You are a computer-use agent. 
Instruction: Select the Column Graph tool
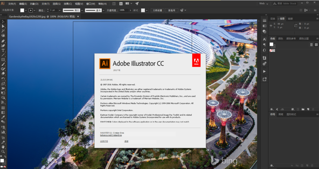point(3,132)
